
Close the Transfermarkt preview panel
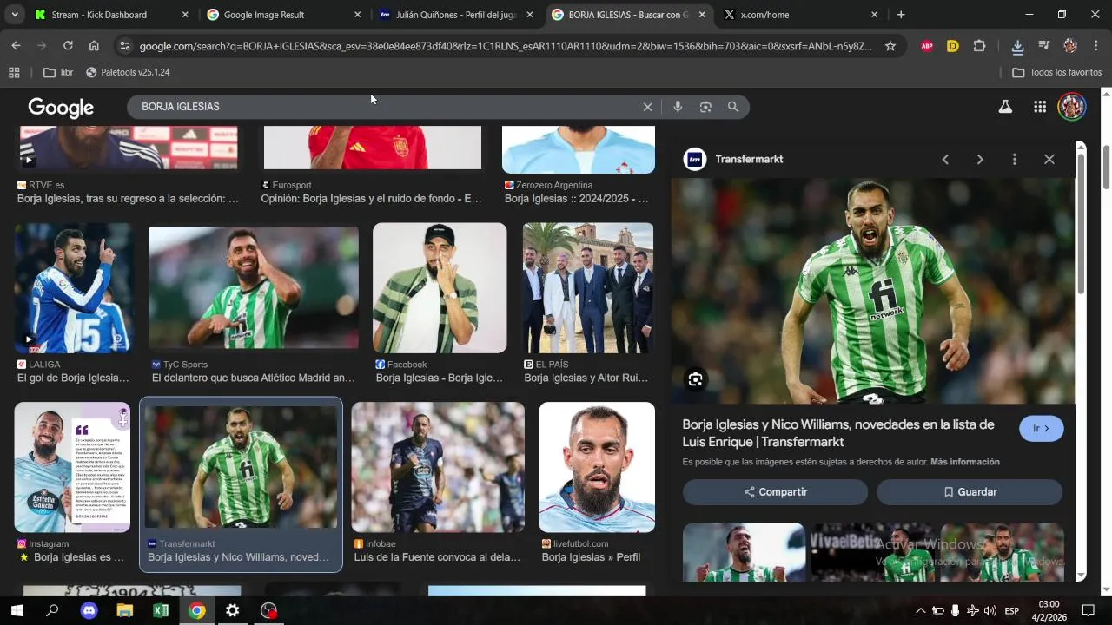coord(1049,160)
